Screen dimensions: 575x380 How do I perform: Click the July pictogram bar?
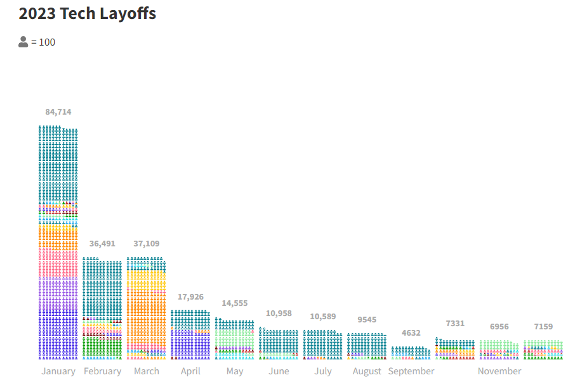322,345
